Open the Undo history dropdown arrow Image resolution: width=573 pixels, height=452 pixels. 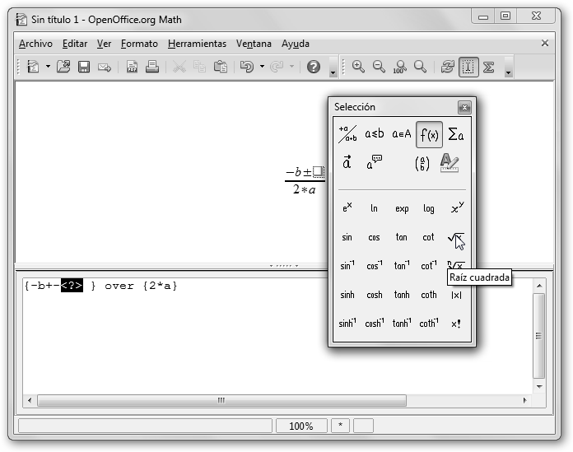[x=262, y=68]
